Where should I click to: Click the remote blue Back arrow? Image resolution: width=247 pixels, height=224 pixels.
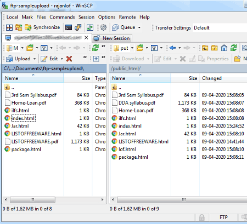click(x=172, y=48)
